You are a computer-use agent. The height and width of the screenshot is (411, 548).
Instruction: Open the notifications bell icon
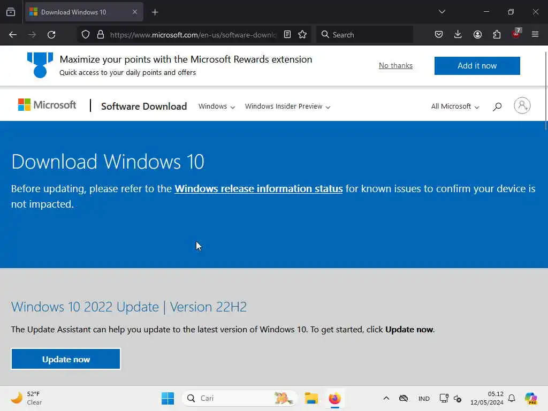tap(512, 398)
